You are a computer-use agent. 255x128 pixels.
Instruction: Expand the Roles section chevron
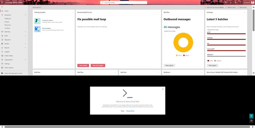[x=25, y=36]
